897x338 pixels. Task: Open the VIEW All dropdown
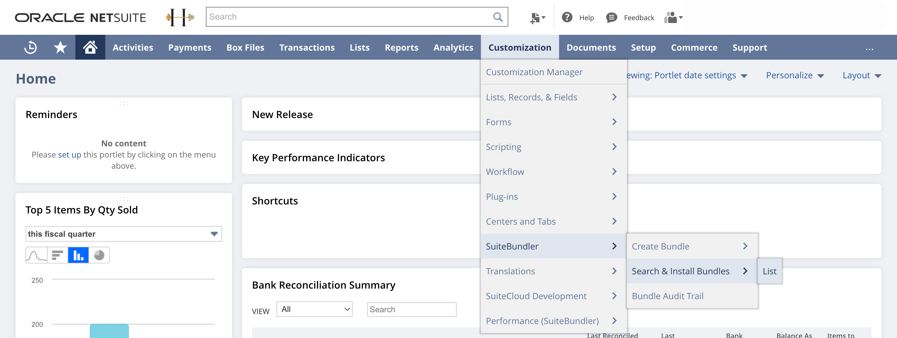[x=315, y=309]
